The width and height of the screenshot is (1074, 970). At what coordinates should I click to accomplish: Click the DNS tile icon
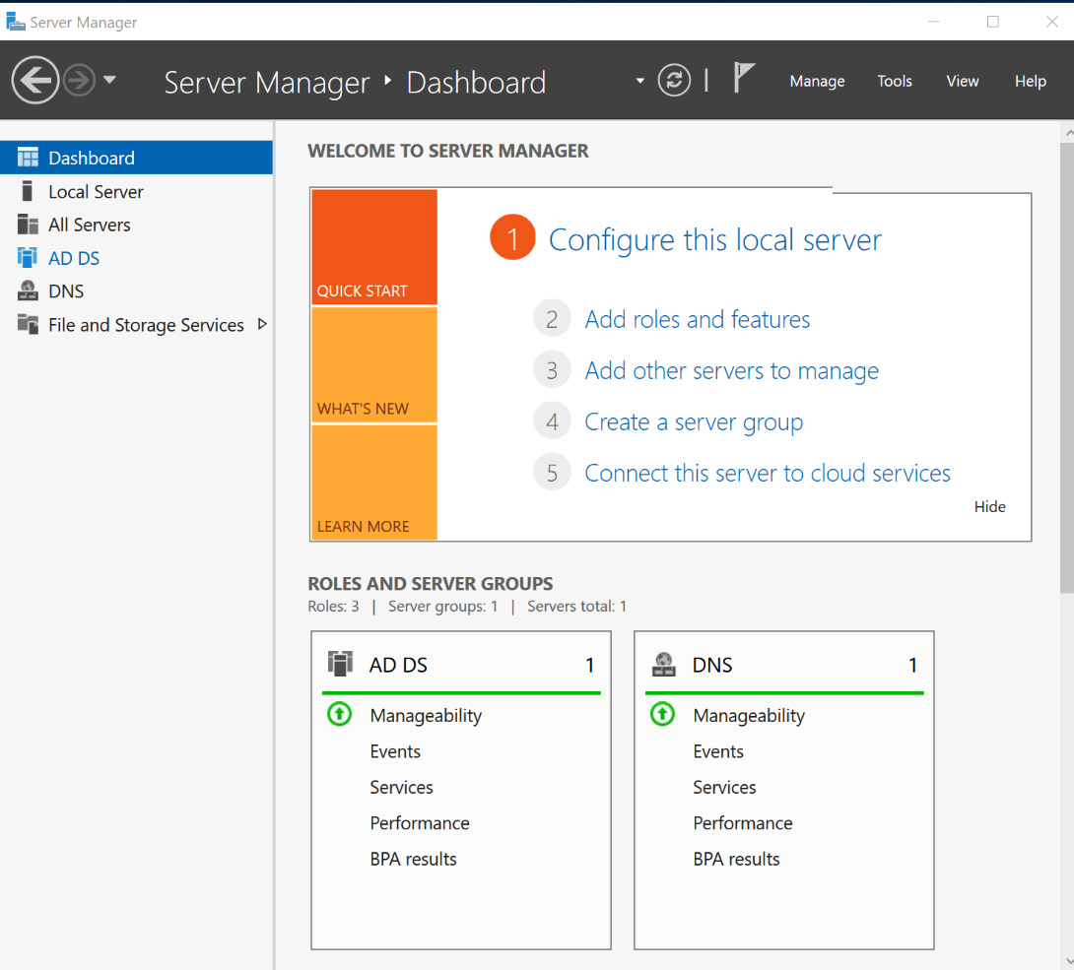(x=663, y=664)
